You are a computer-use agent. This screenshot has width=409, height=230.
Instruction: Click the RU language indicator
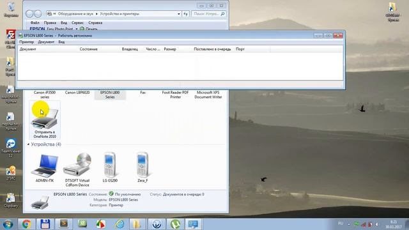341,224
